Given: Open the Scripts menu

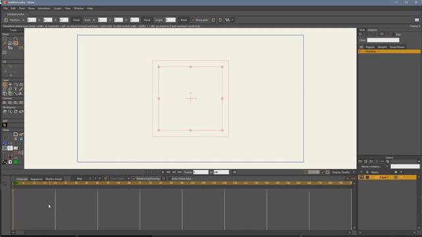Looking at the screenshot, I should pyautogui.click(x=57, y=9).
